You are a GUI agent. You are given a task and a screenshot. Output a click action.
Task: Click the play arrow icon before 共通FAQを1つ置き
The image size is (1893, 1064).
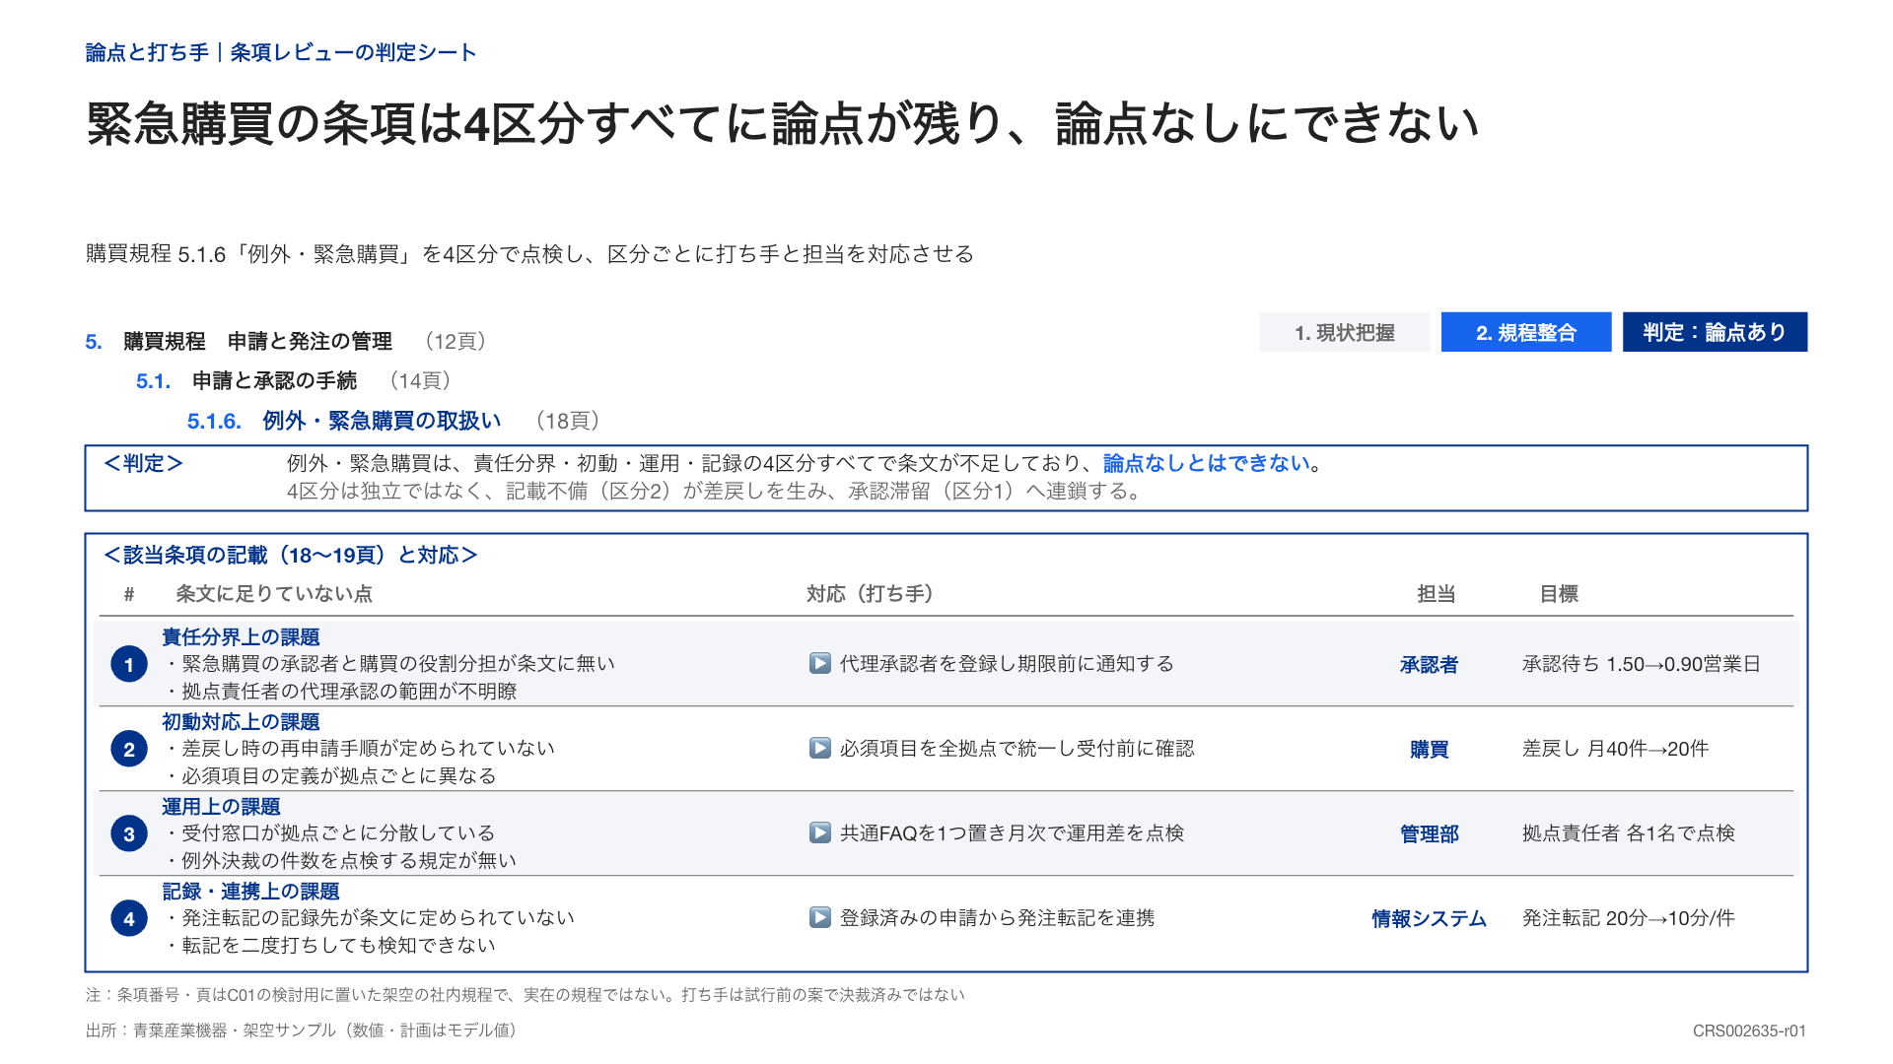coord(819,832)
